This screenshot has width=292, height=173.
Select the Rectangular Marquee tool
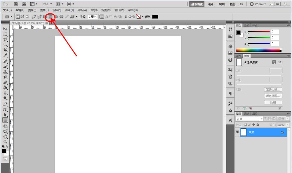[x=5, y=34]
